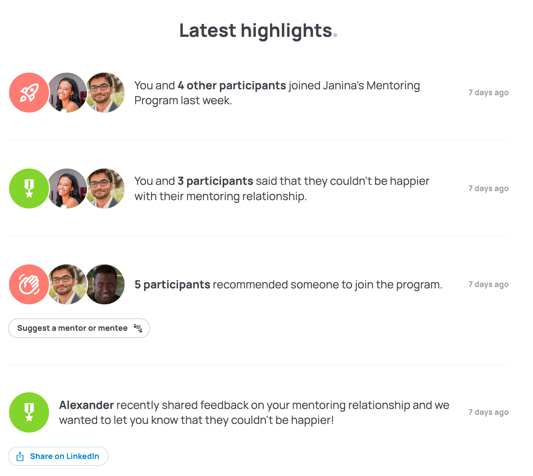The height and width of the screenshot is (476, 533).
Task: Click the red rocket icon
Action: (x=29, y=92)
